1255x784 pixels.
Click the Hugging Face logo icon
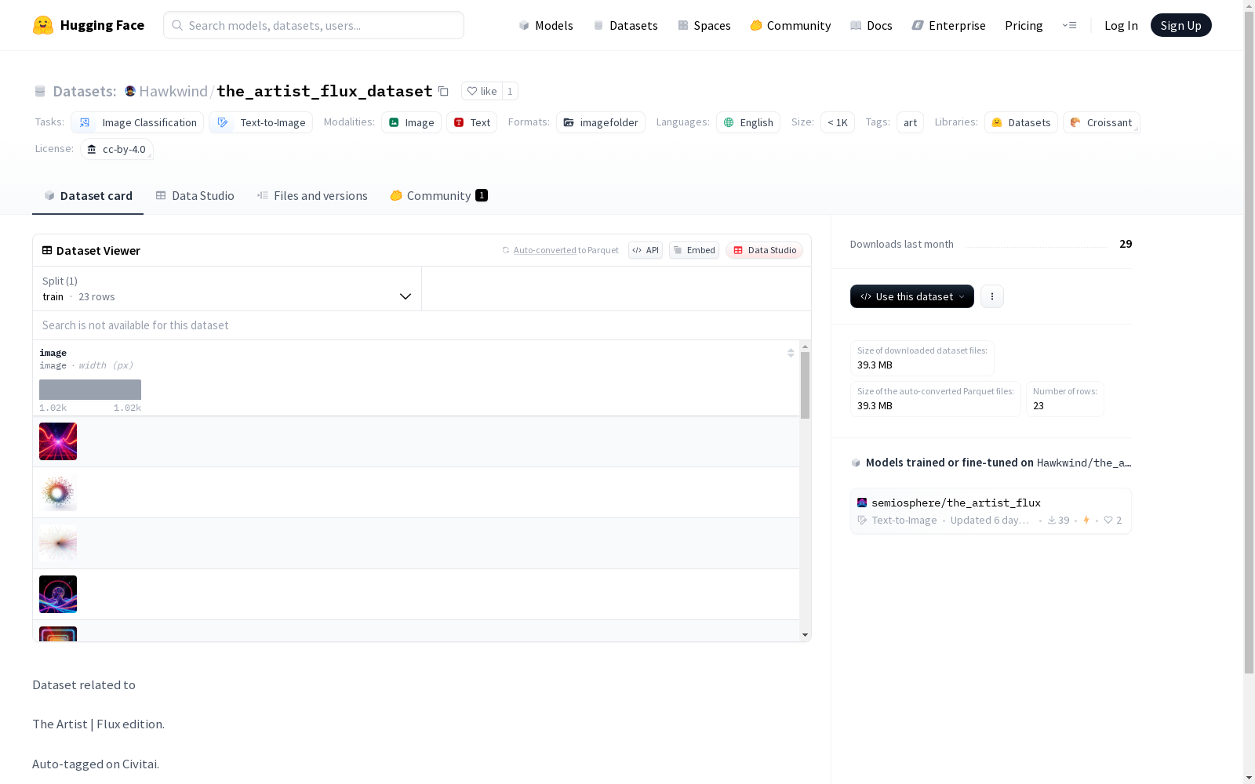43,25
